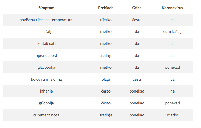Click the Simptom column header
Screen dimensions: 201x128
click(46, 8)
